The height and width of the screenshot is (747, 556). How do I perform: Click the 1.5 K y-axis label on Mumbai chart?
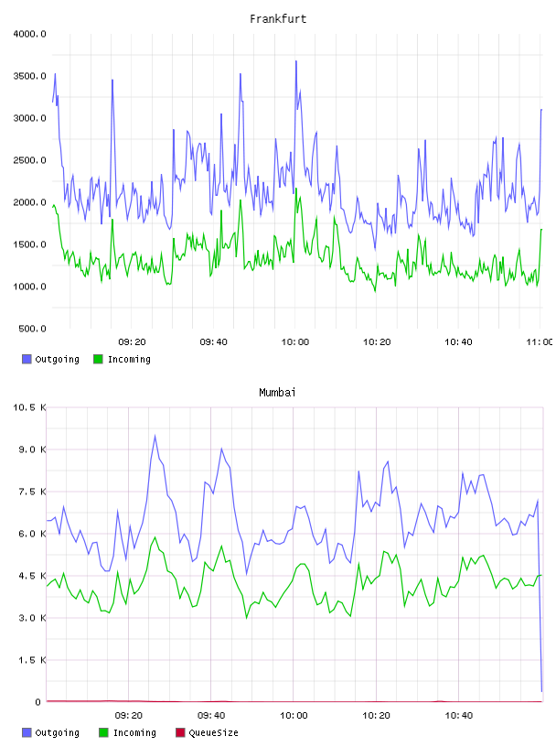[x=32, y=660]
